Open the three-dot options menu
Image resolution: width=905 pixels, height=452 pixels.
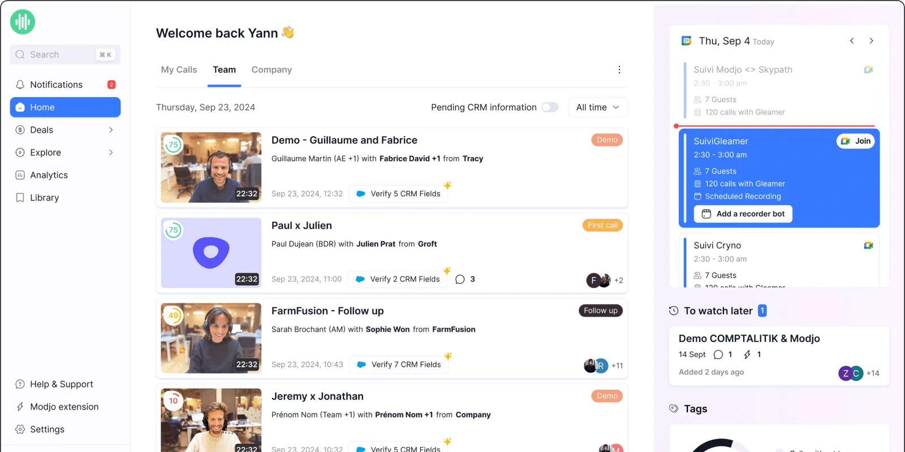[x=619, y=69]
